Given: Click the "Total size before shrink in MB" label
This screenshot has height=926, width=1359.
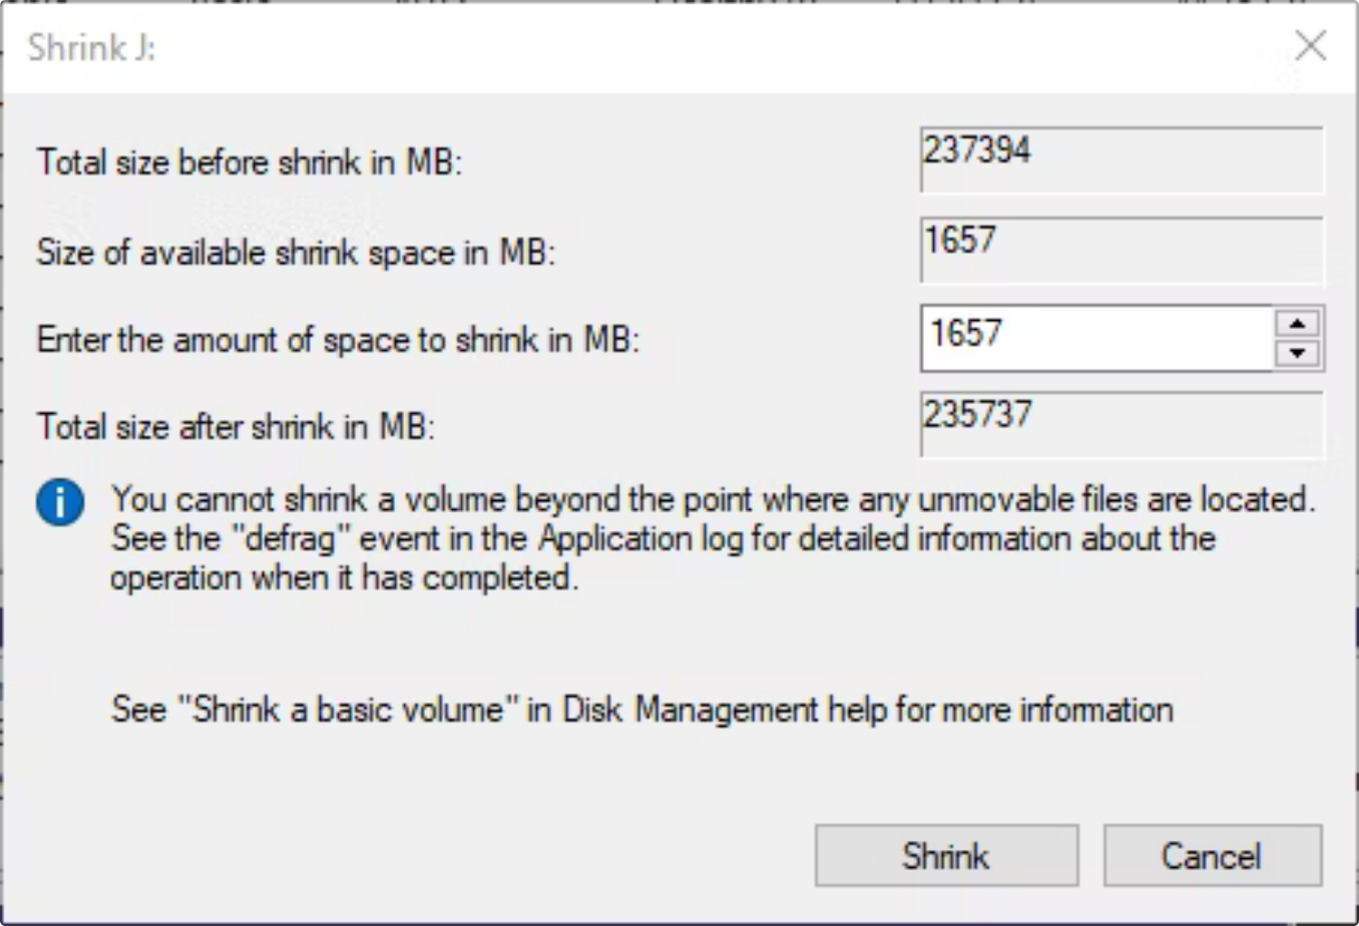Looking at the screenshot, I should click(x=249, y=162).
